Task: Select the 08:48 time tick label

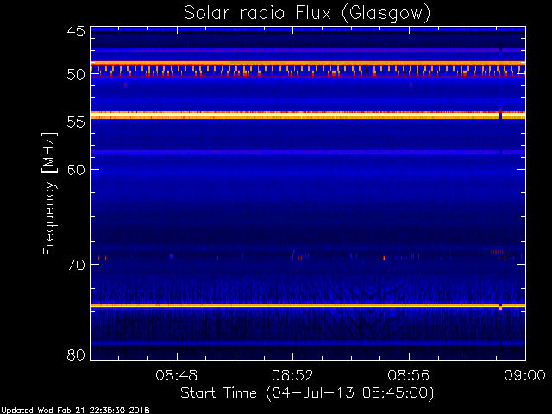Action: click(x=176, y=375)
